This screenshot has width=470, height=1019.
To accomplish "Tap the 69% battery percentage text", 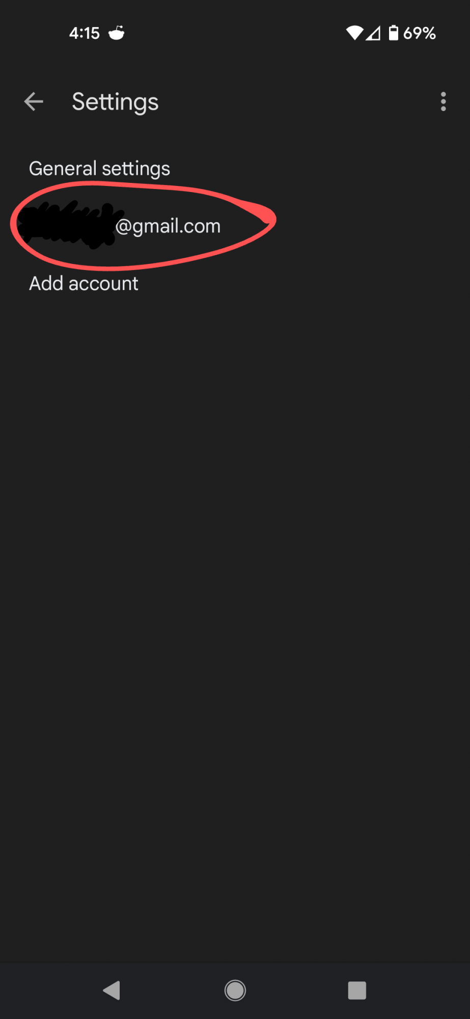I will tap(420, 34).
